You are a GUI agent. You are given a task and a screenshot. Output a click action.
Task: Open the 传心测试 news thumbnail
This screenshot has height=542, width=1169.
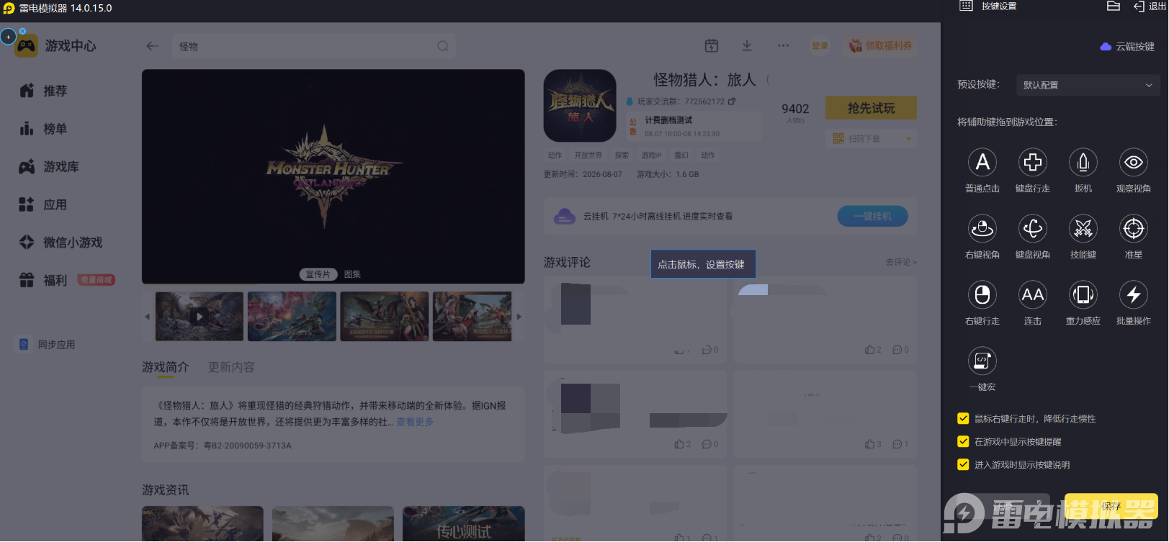(x=464, y=524)
